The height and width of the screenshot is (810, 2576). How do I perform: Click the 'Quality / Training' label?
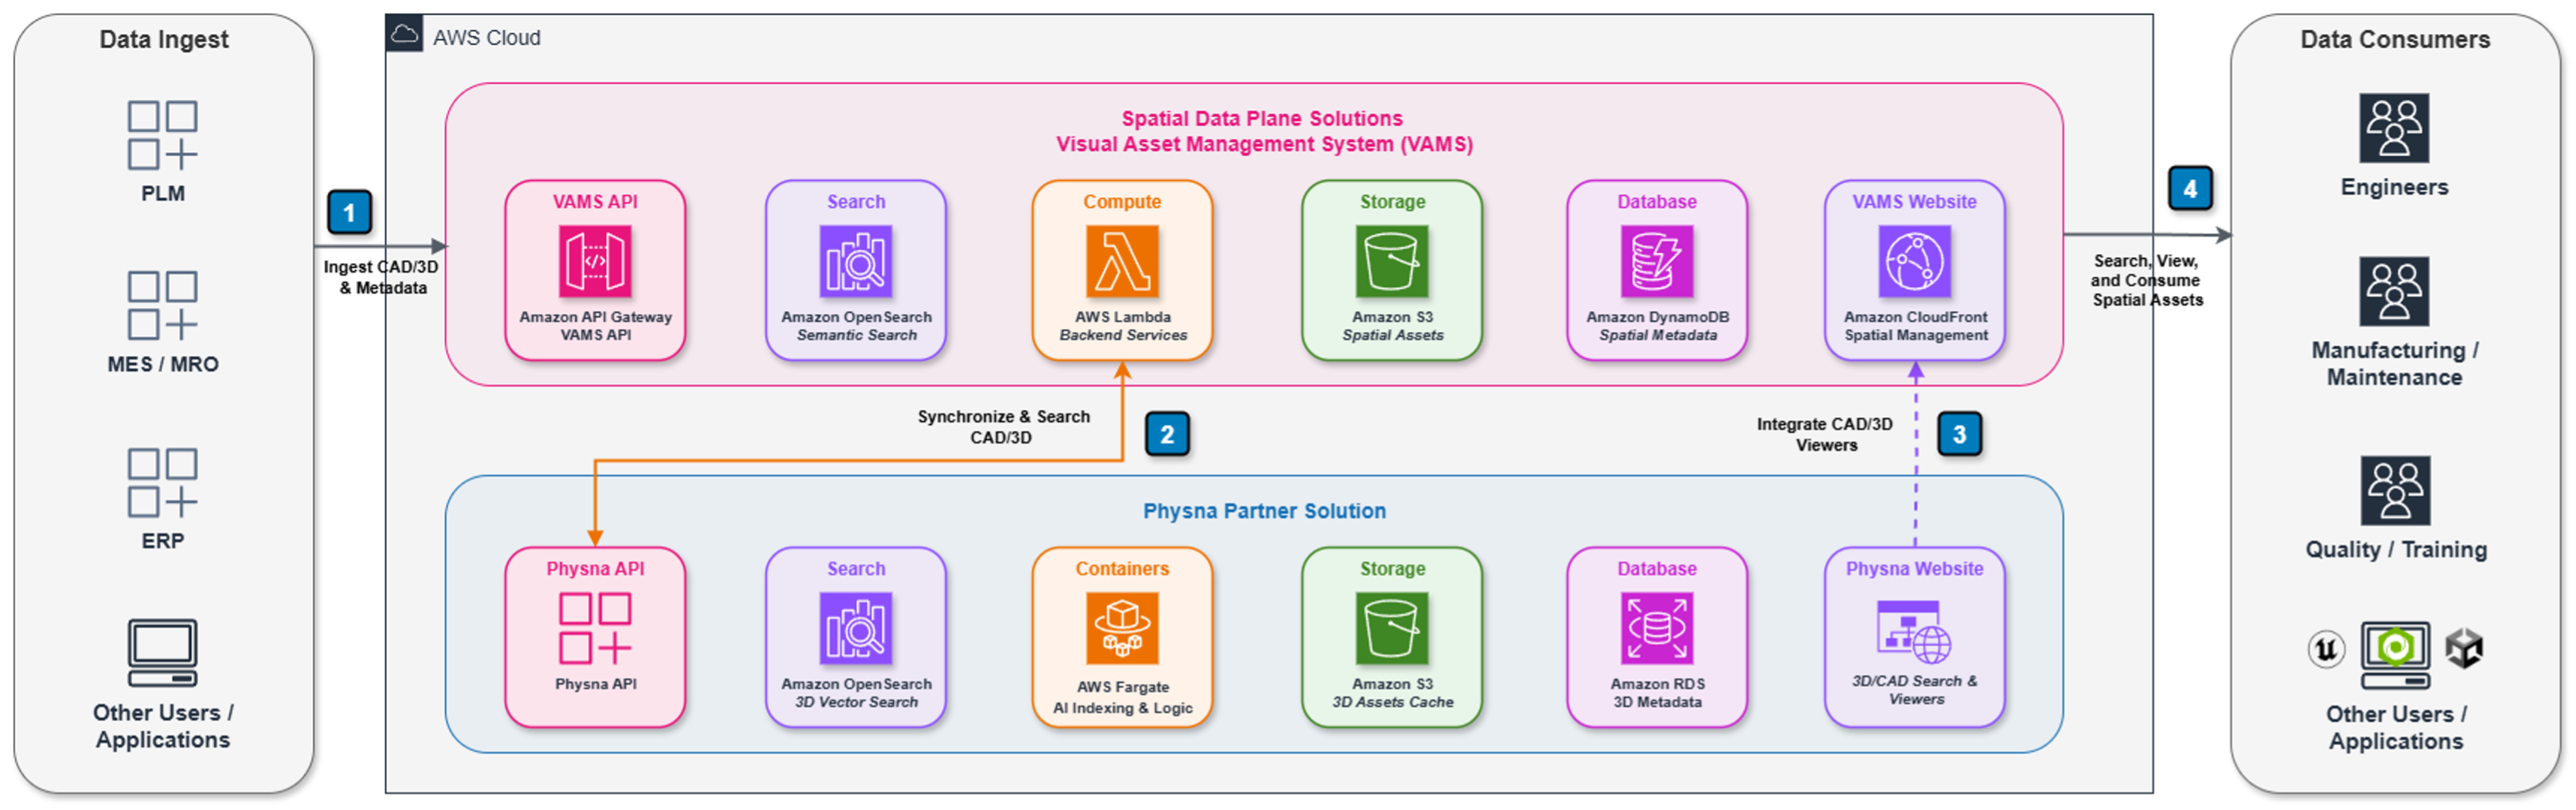2395,549
